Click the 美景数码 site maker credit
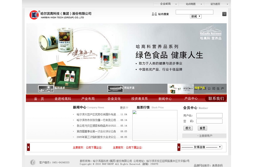This screenshot has width=253, height=167. point(217,165)
